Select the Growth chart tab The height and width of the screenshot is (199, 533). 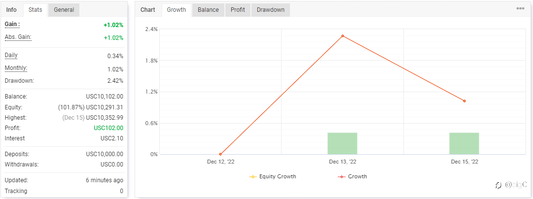pyautogui.click(x=177, y=10)
